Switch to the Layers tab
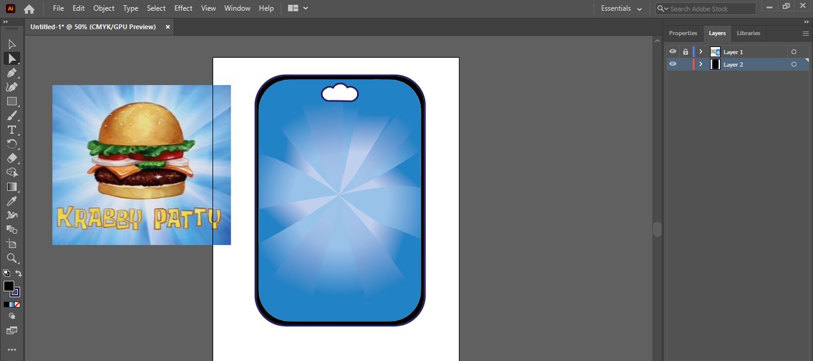813x361 pixels. (717, 33)
